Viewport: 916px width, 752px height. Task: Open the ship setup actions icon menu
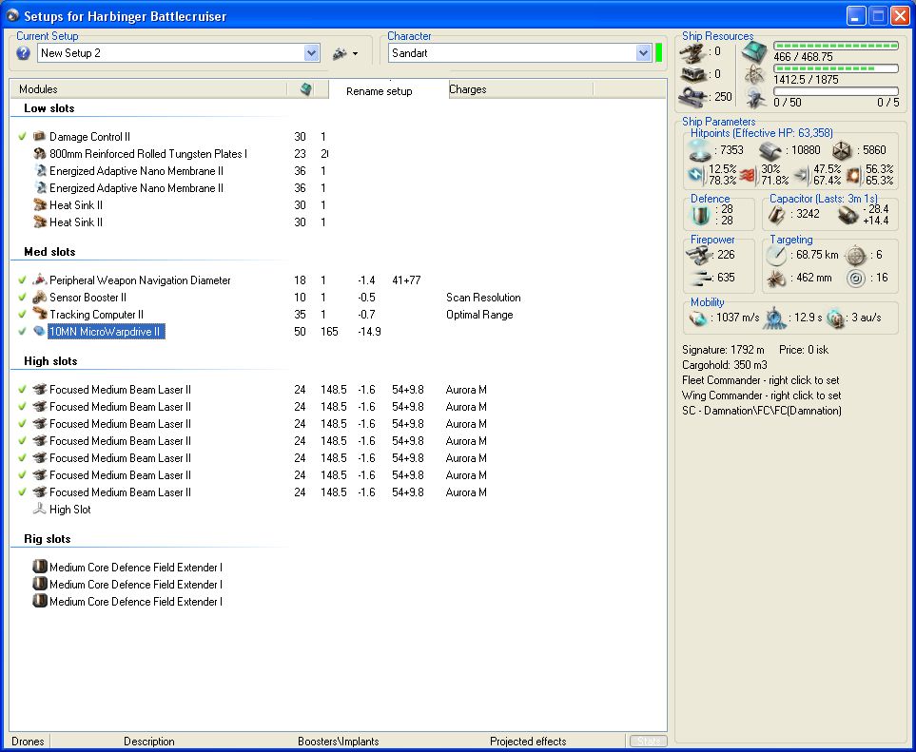click(344, 53)
